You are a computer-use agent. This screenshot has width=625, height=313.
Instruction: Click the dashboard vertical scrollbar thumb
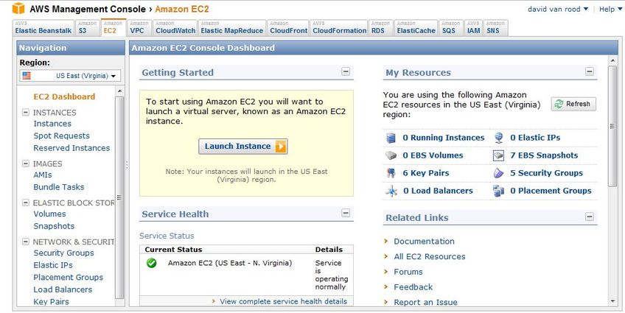pos(612,126)
